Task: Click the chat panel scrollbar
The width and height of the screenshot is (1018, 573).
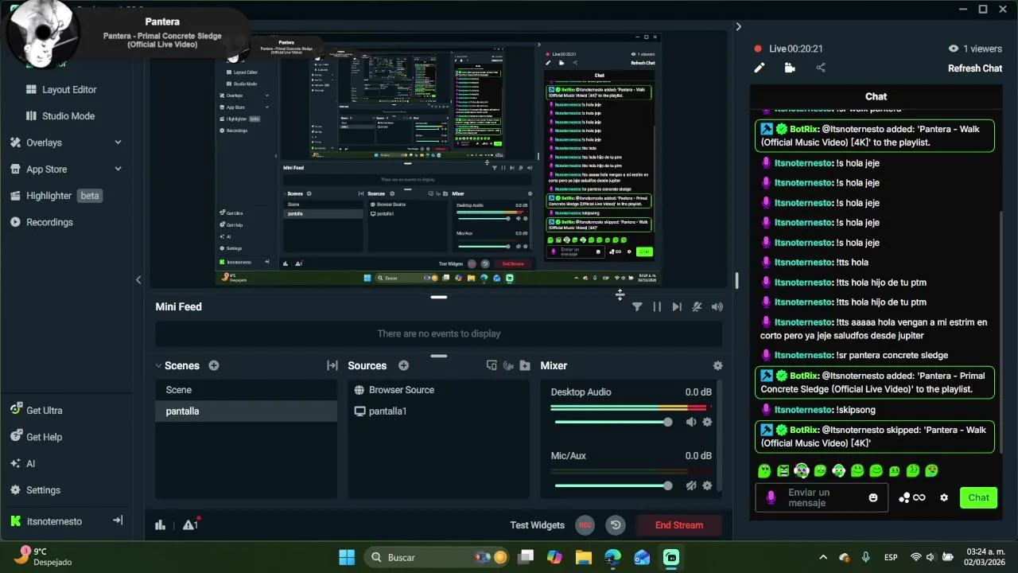Action: click(x=1001, y=330)
